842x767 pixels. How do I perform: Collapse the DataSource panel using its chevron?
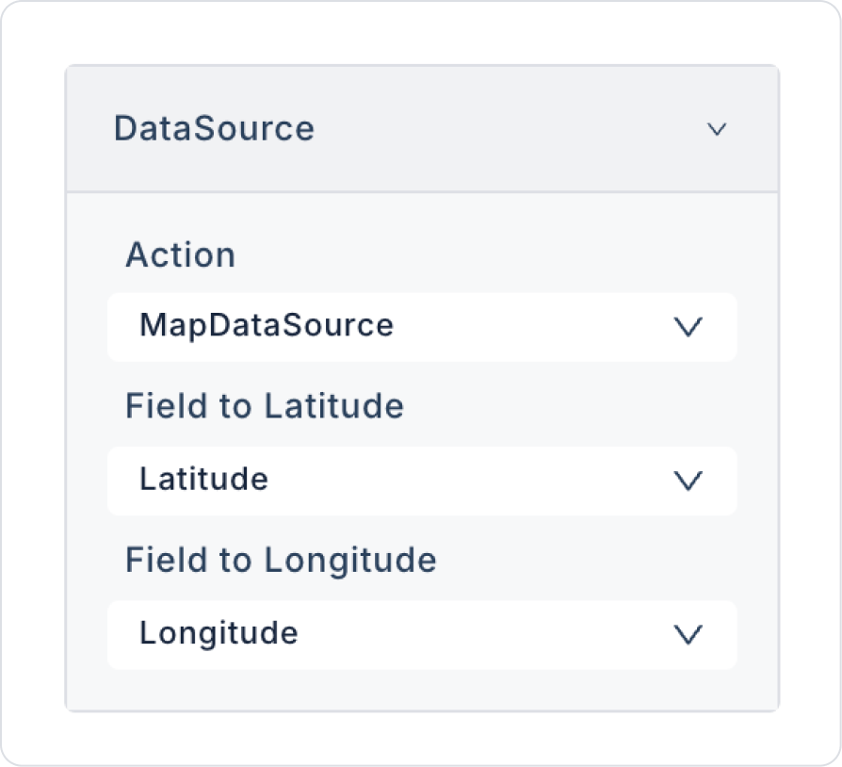[717, 129]
